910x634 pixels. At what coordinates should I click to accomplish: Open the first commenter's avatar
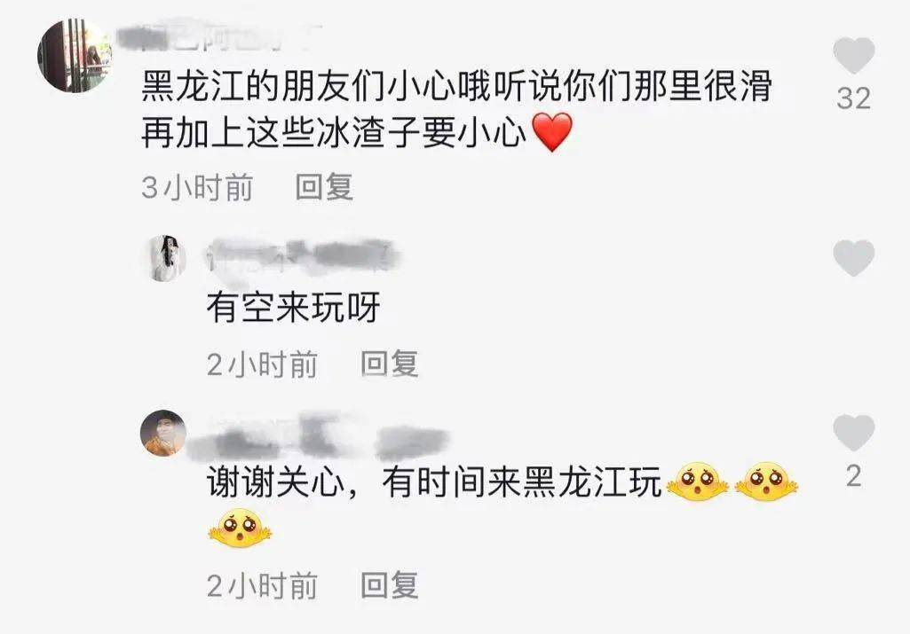pyautogui.click(x=75, y=56)
